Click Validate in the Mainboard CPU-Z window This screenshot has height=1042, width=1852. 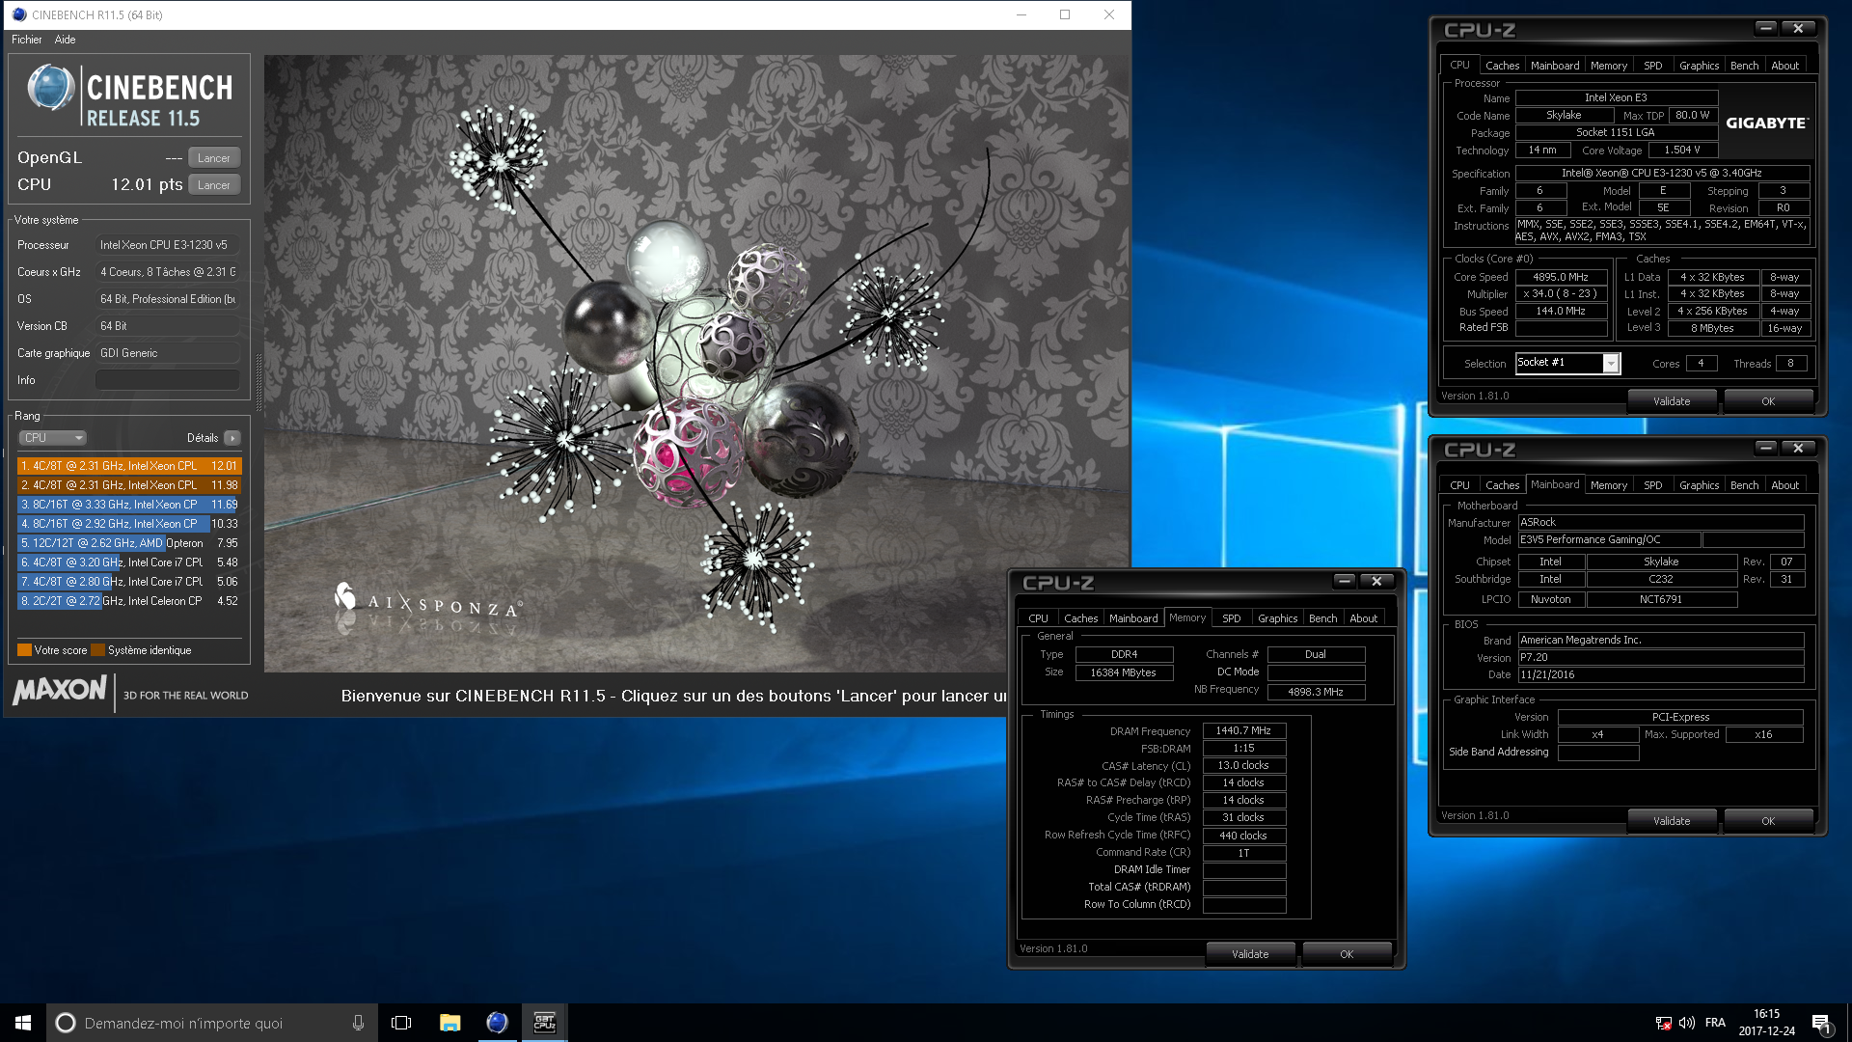click(1672, 821)
